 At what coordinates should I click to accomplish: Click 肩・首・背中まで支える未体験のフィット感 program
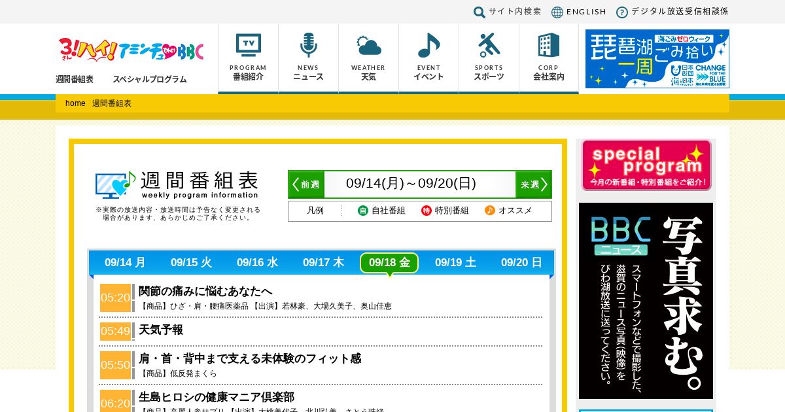[x=250, y=358]
